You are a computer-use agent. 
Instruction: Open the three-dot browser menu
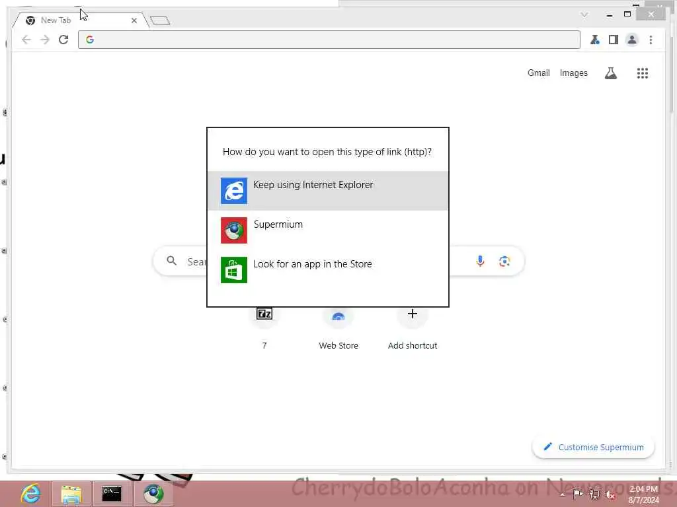651,40
